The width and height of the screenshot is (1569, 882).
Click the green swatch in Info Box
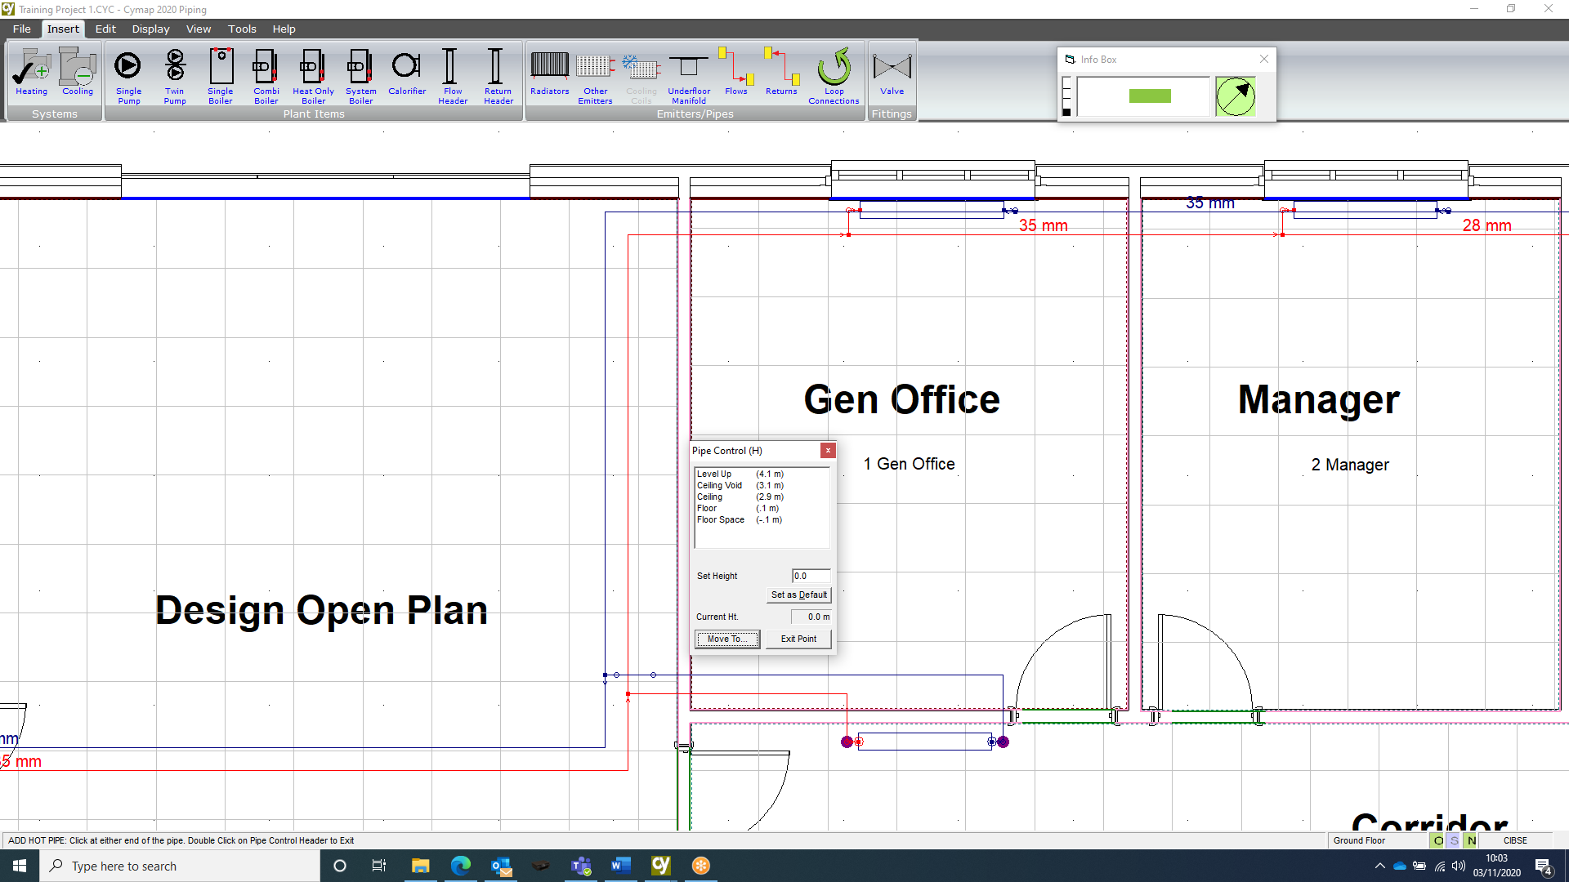click(x=1150, y=96)
